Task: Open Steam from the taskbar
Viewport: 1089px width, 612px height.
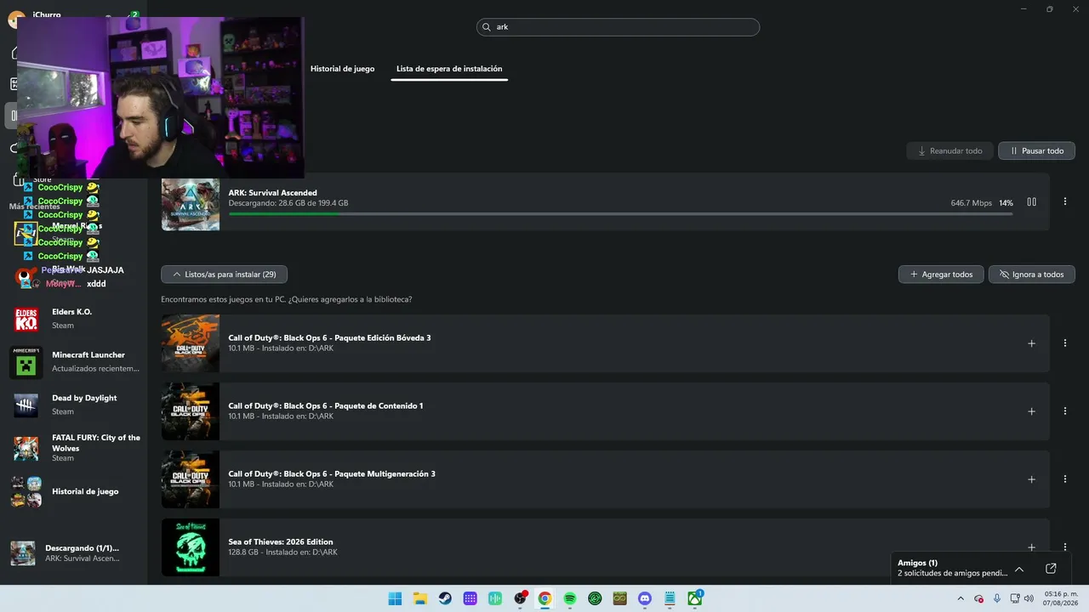Action: click(x=445, y=598)
